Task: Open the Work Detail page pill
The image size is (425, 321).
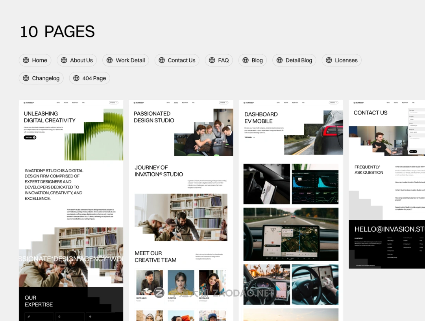Action: point(126,60)
